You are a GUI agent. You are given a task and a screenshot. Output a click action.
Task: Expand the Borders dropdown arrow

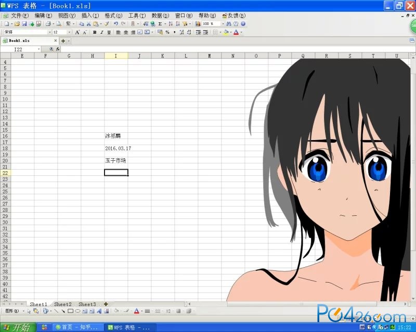click(220, 32)
